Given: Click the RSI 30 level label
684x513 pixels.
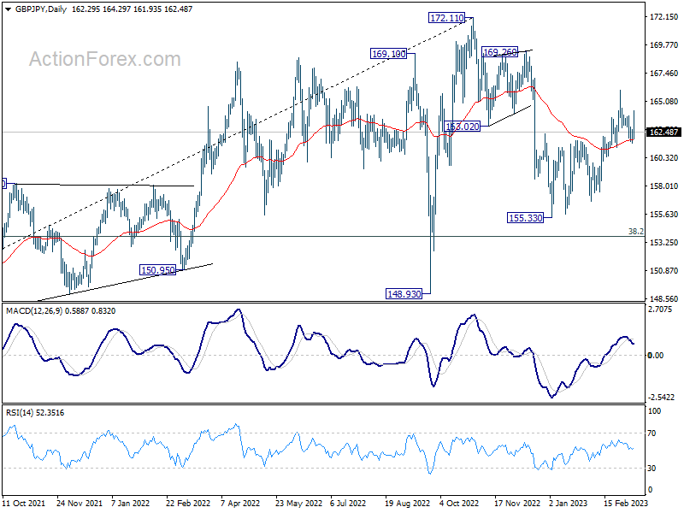Looking at the screenshot, I should 652,468.
